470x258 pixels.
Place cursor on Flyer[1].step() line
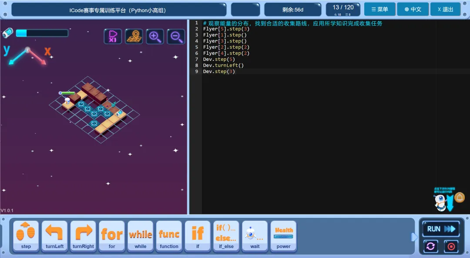click(225, 35)
